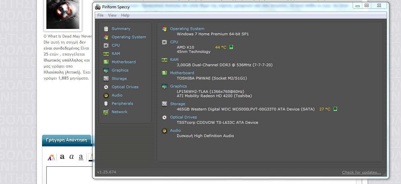Click the Audio speaker icon in sidebar
This screenshot has width=401, height=184.
point(106,95)
